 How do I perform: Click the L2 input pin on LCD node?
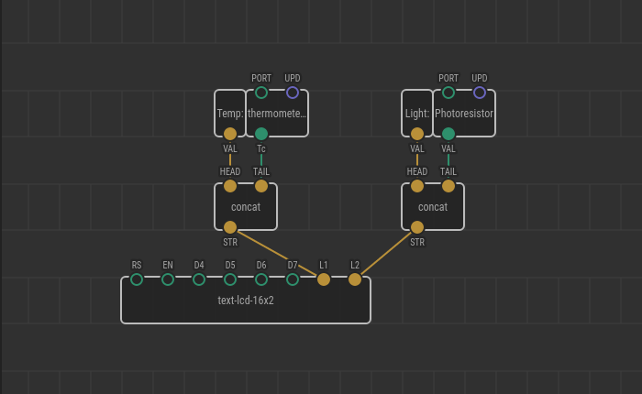(x=355, y=279)
